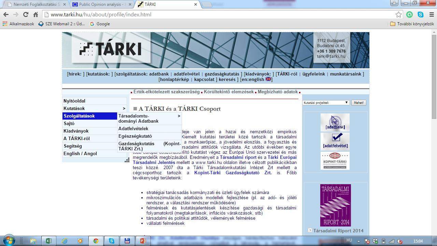
Task: Select A TÁRKI-ról in the side menu
Action: (90, 138)
